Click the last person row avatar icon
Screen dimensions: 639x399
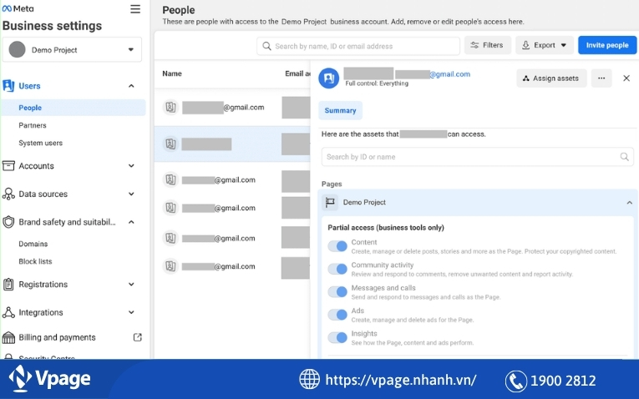[x=170, y=266]
